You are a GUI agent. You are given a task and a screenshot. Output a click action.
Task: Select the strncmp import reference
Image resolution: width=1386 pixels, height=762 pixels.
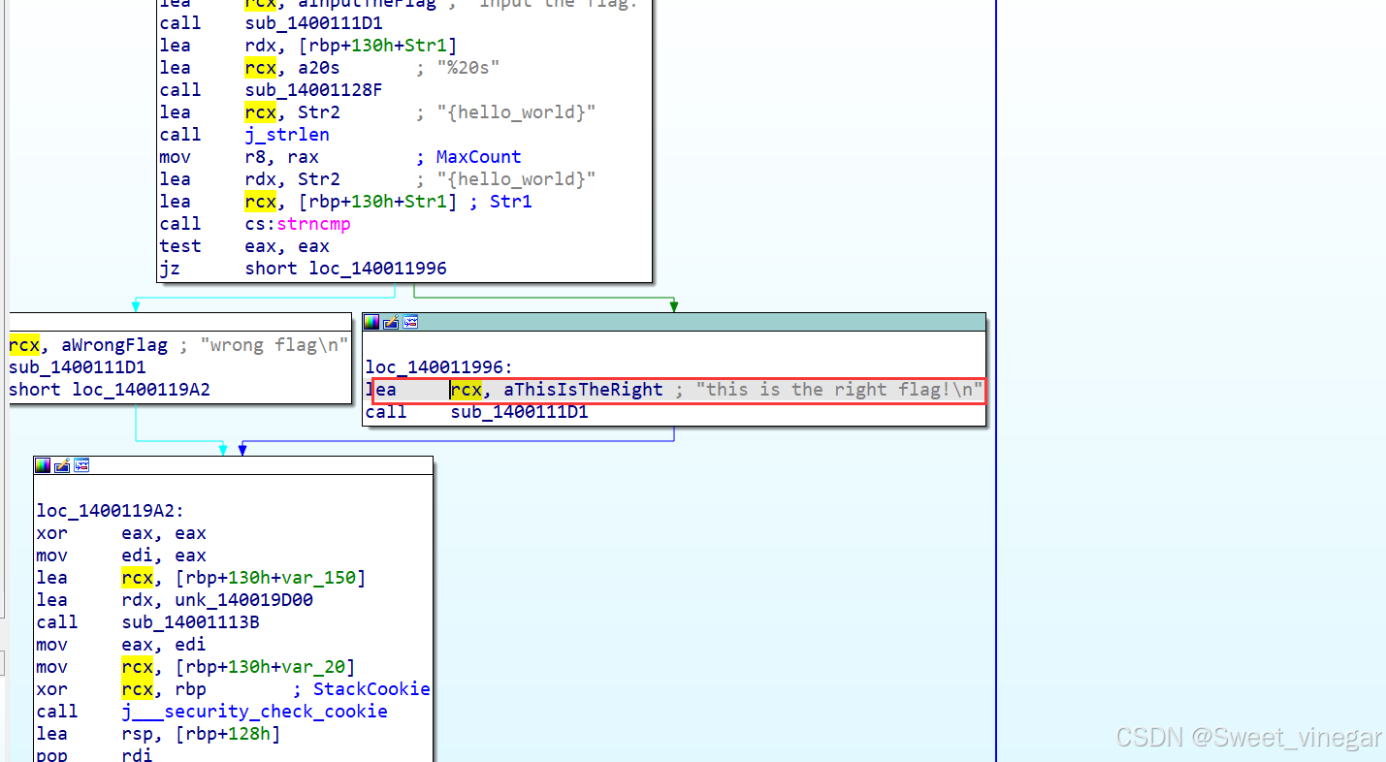tap(312, 223)
